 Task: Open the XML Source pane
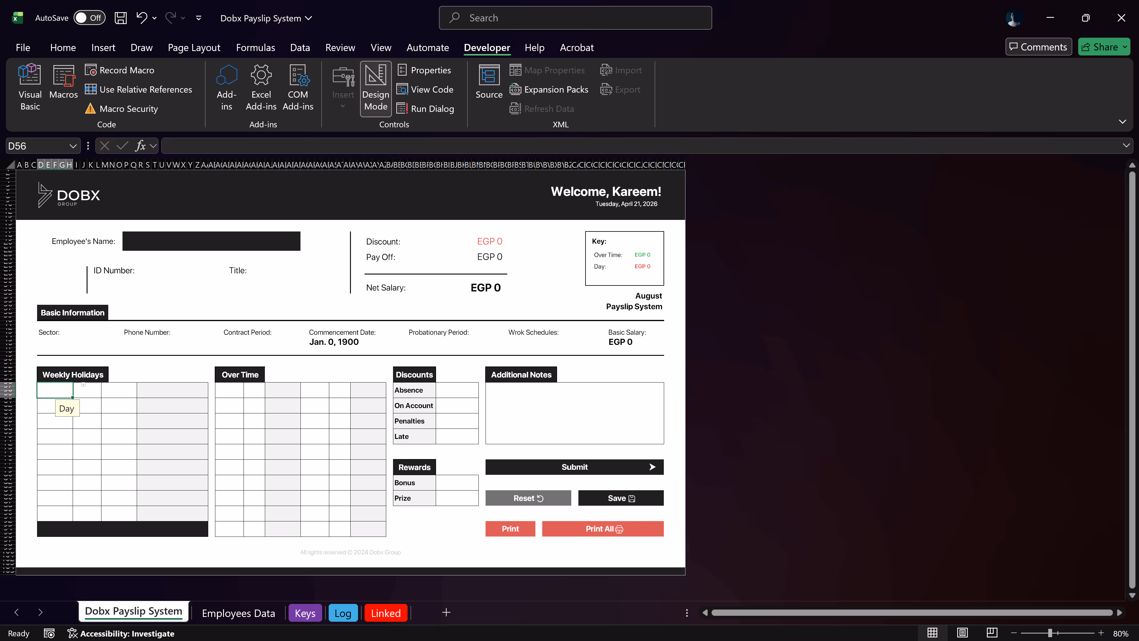(489, 82)
